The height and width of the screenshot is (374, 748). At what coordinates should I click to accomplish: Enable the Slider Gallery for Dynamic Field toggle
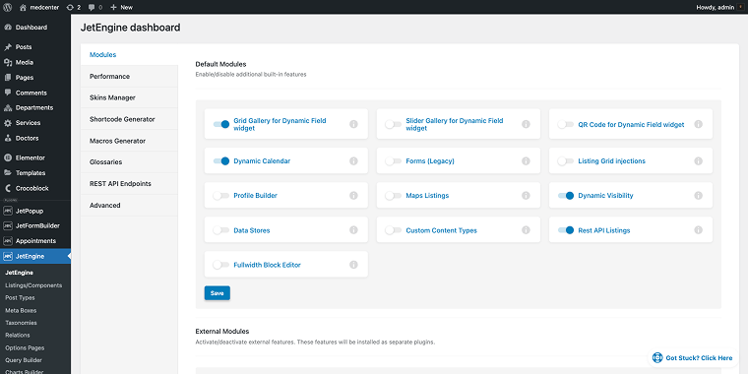[393, 124]
